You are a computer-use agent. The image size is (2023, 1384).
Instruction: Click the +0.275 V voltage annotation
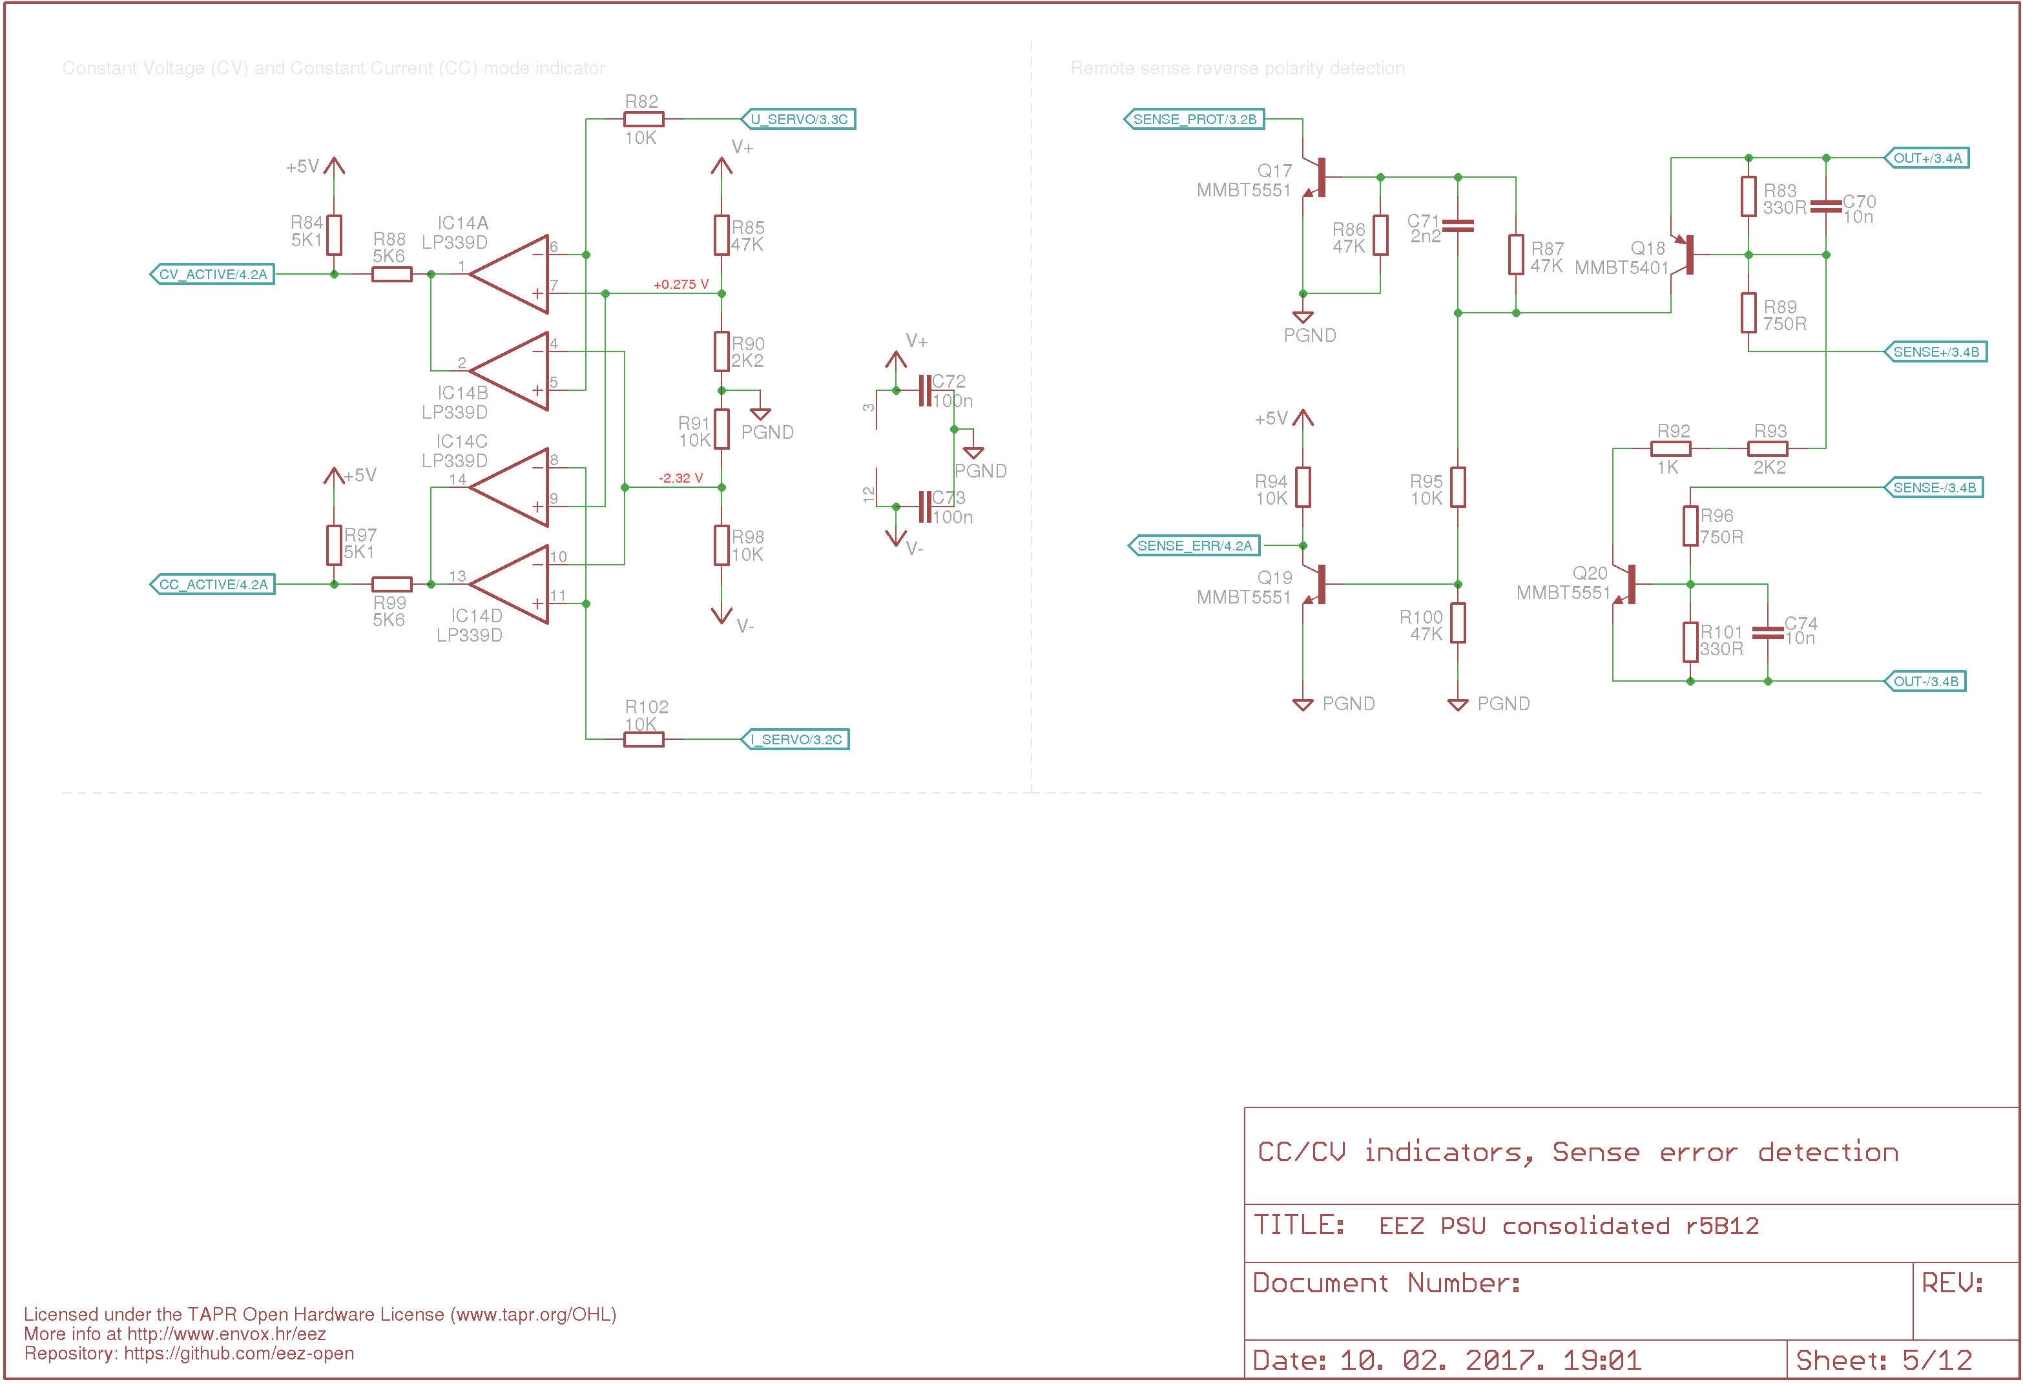[x=681, y=285]
